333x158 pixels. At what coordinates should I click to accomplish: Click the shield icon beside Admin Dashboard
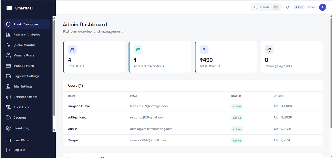(x=8, y=24)
